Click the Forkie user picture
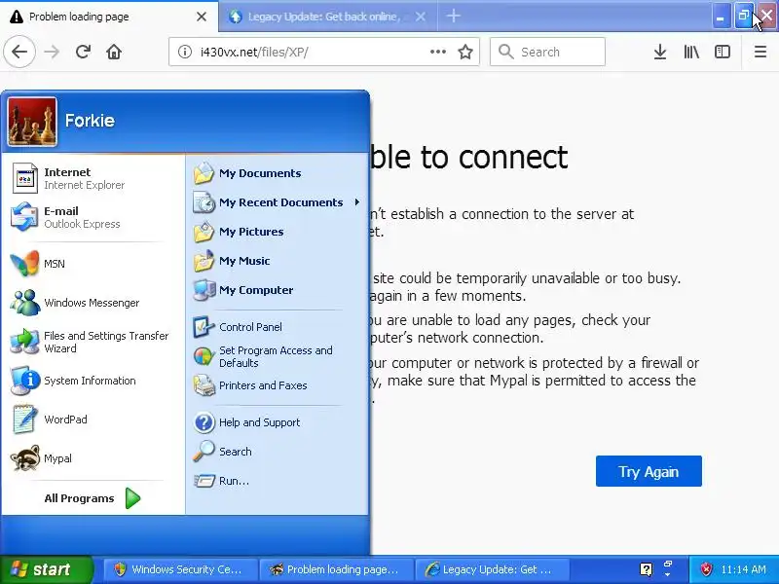This screenshot has height=584, width=779. click(x=32, y=122)
